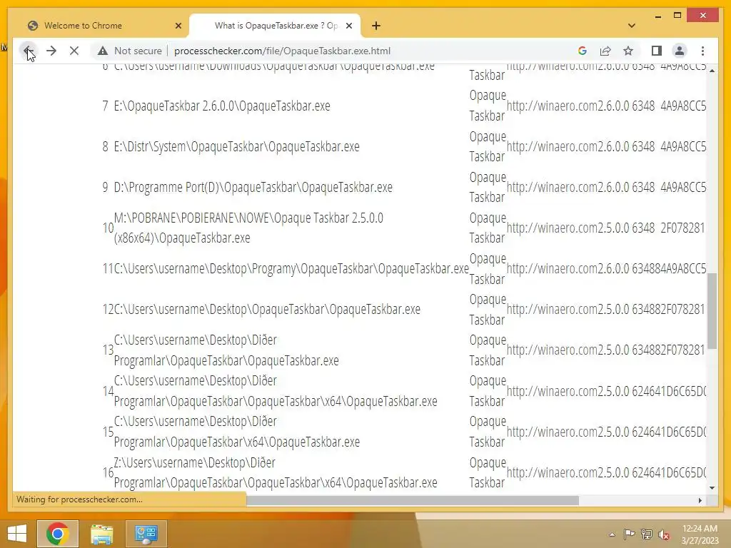Click the date 3/27/2023 in tray
The image size is (731, 548).
(700, 541)
